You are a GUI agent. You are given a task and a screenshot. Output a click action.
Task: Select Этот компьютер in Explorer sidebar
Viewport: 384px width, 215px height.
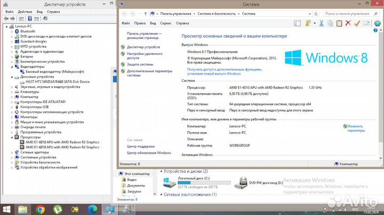coord(137,173)
